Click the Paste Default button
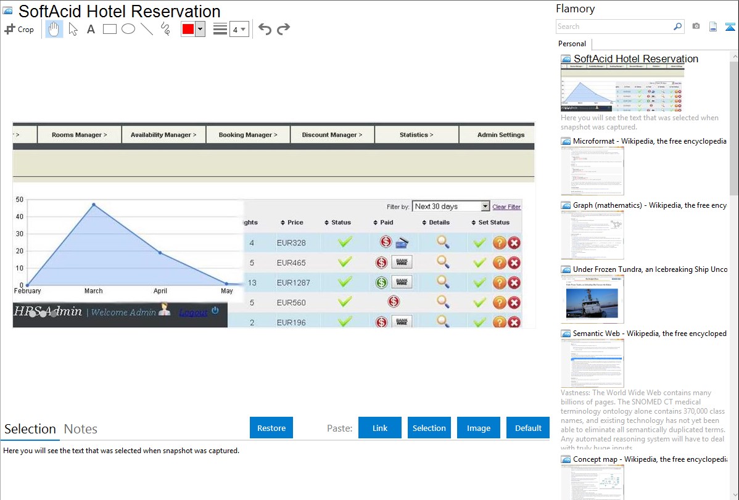Viewport: 739px width, 500px height. click(x=528, y=428)
